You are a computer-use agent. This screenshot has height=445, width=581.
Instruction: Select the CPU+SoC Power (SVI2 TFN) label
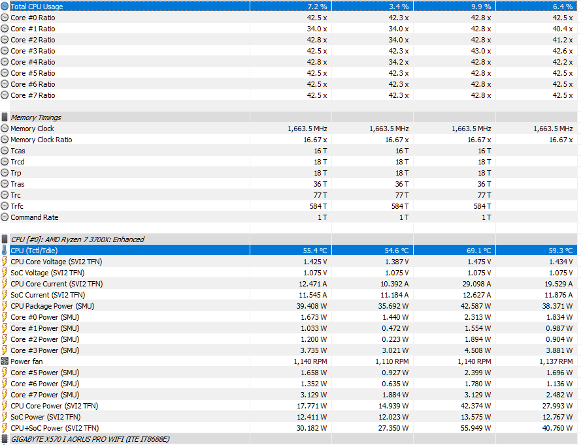(54, 428)
